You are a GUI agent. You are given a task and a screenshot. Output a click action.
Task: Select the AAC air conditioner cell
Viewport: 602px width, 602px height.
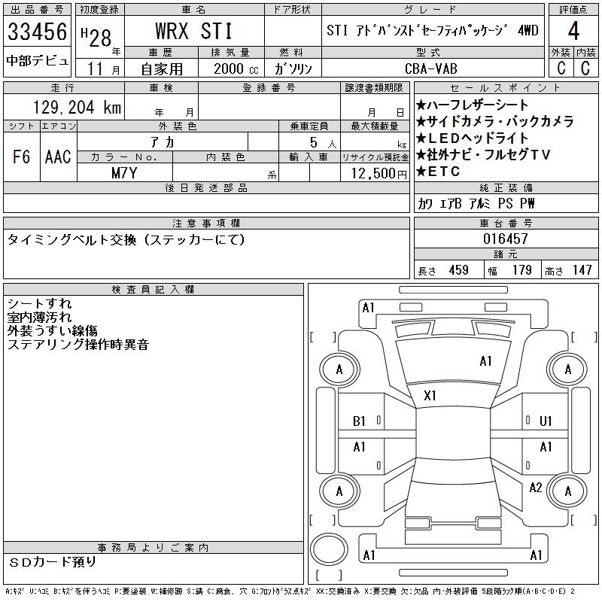(x=58, y=156)
